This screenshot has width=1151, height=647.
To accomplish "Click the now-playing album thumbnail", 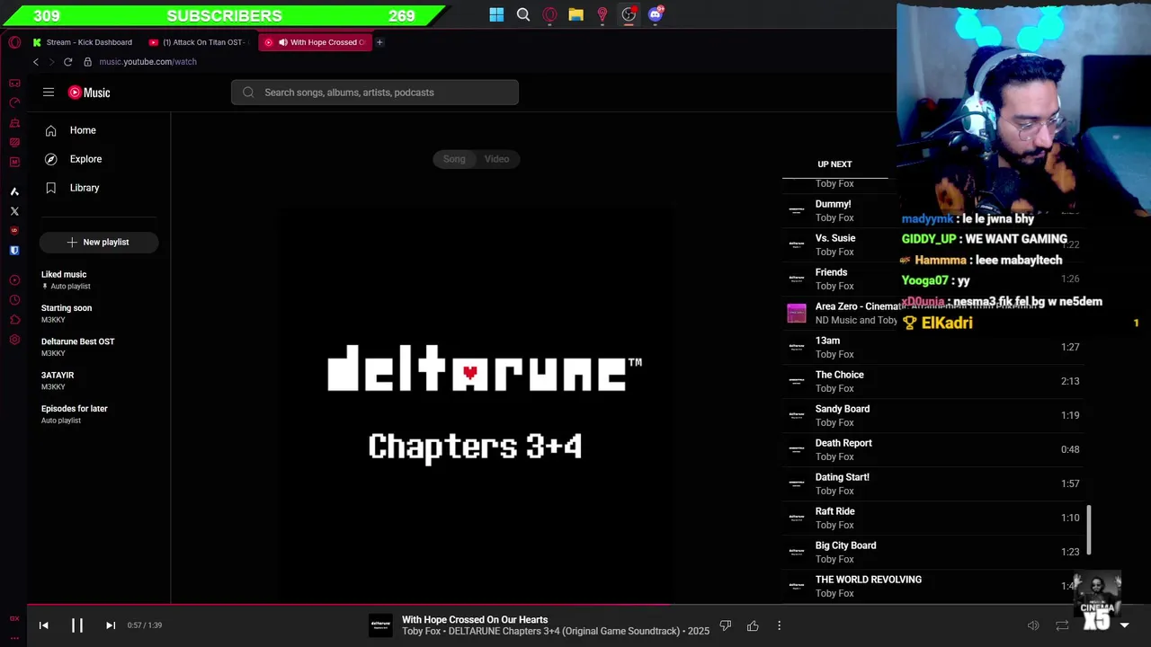I will click(380, 625).
